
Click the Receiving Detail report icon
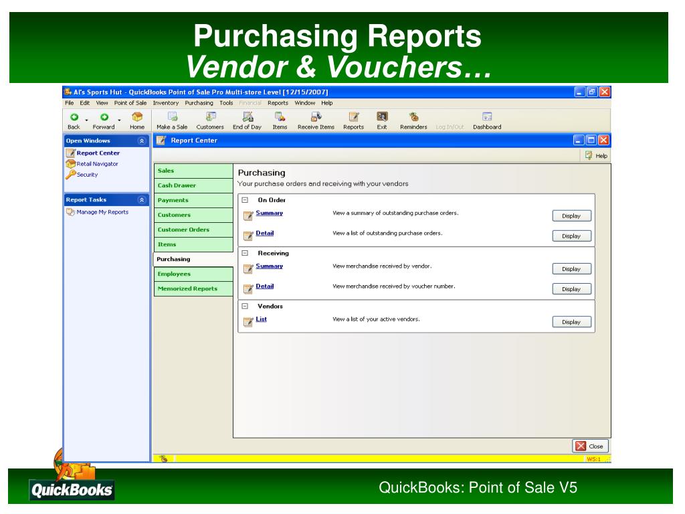point(248,288)
